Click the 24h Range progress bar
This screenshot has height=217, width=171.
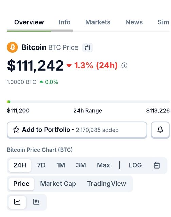tap(88, 102)
